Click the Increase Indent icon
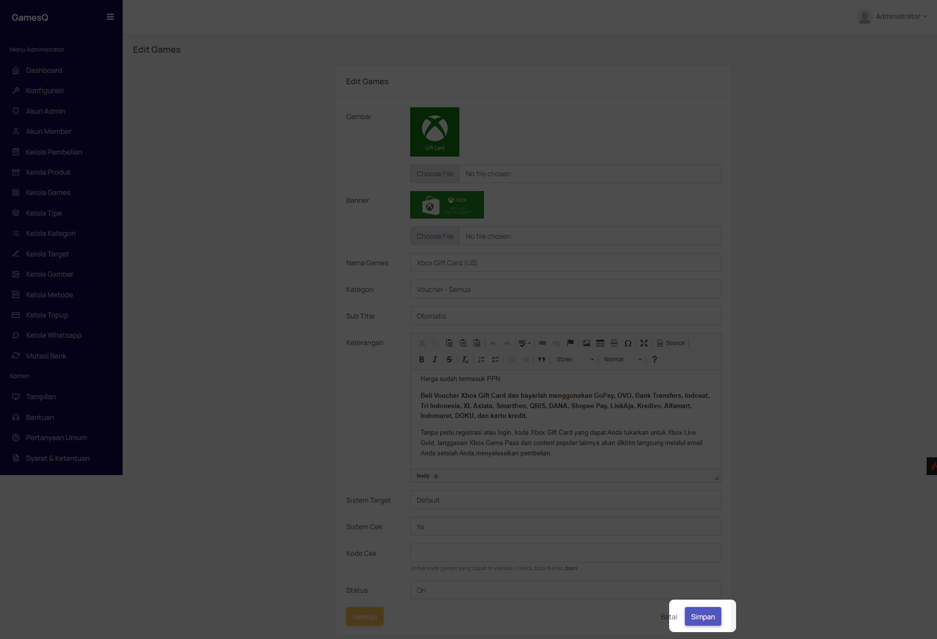This screenshot has height=639, width=937. pos(525,359)
